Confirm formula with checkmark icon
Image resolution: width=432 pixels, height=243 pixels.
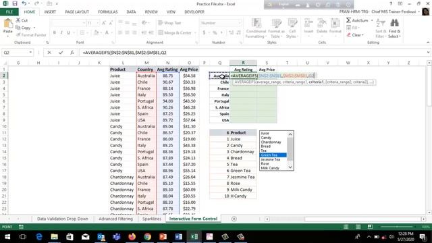tap(61, 53)
